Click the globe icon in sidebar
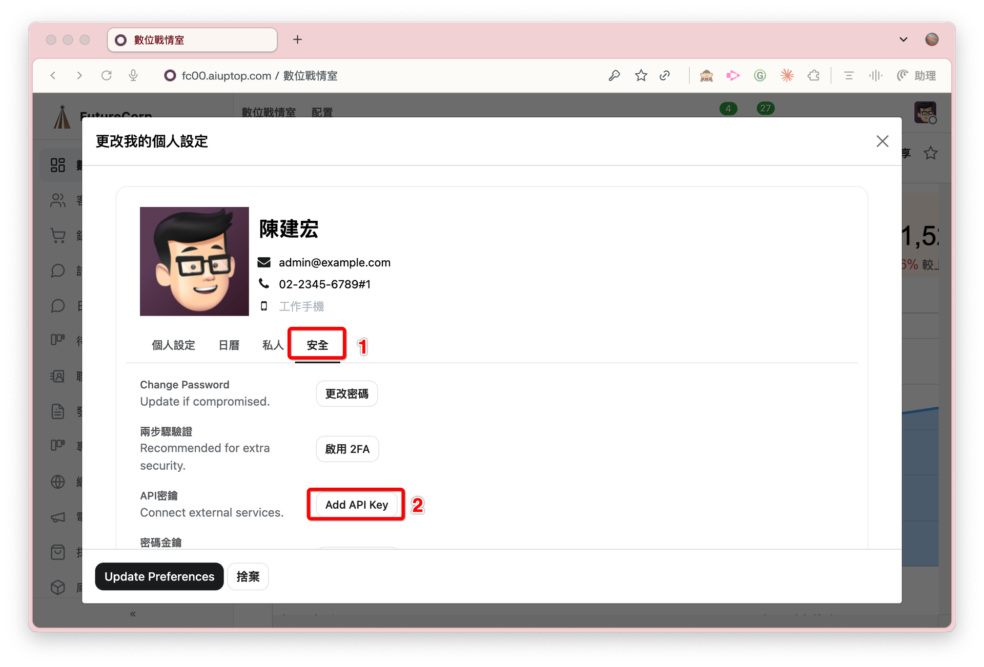 58,482
